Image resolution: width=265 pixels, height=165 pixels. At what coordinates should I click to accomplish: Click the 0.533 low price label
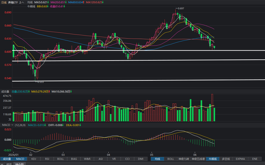pos(40,82)
